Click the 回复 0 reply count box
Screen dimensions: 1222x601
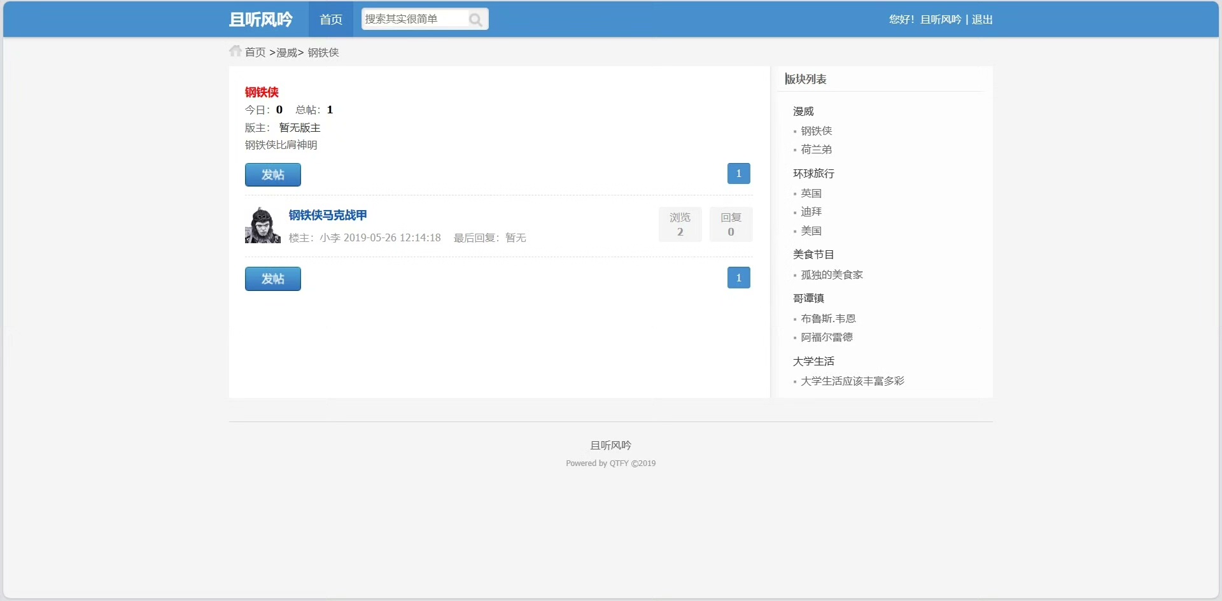(x=731, y=224)
